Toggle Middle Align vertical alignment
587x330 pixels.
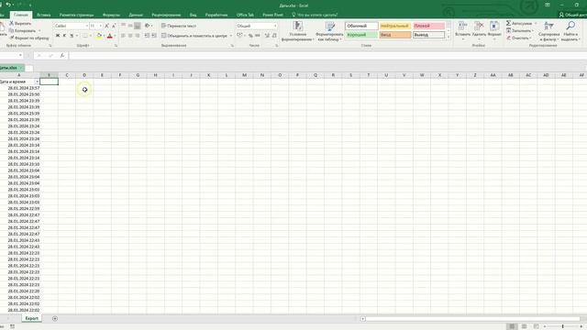[130, 26]
